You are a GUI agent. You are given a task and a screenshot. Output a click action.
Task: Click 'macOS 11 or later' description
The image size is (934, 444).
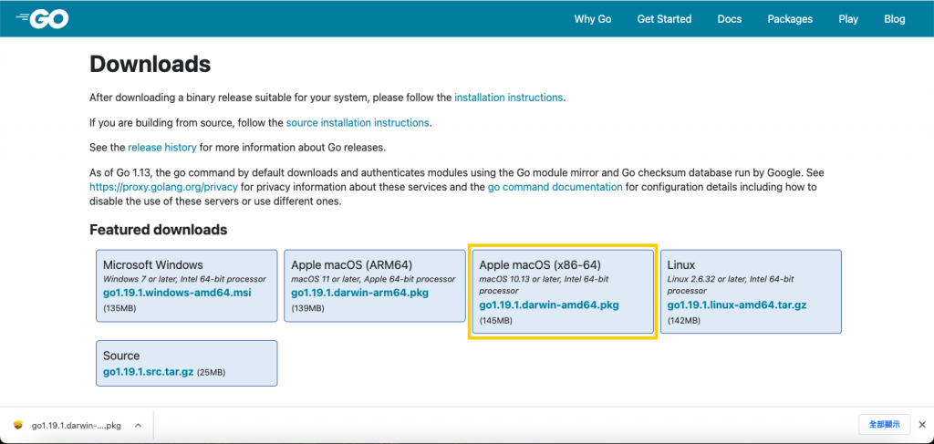[373, 279]
